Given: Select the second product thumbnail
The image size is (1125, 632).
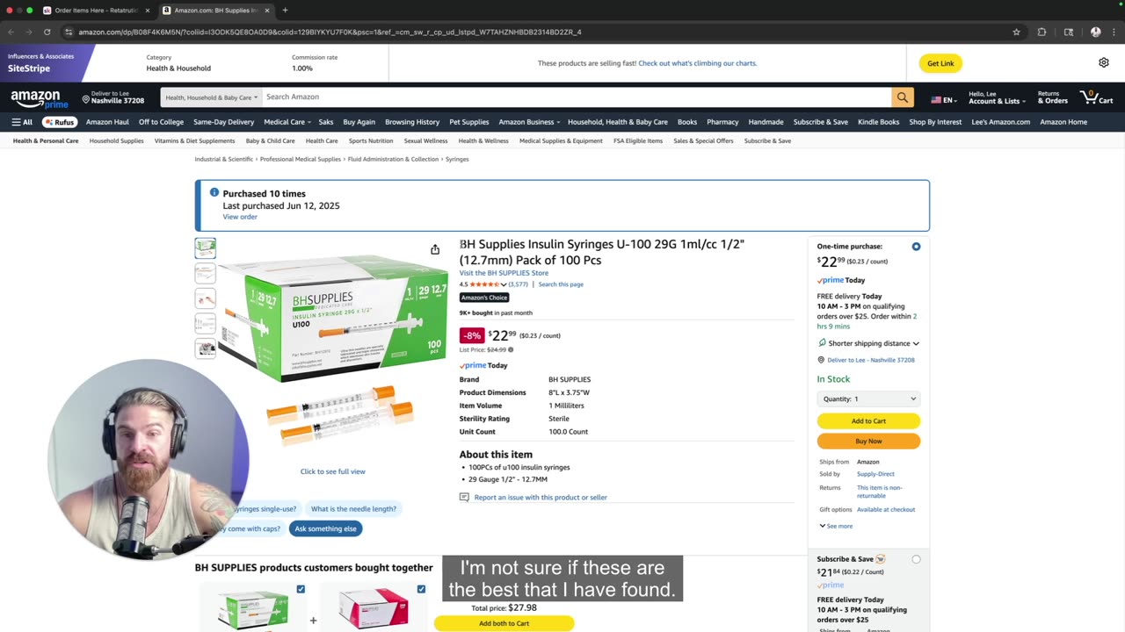Looking at the screenshot, I should (x=205, y=273).
